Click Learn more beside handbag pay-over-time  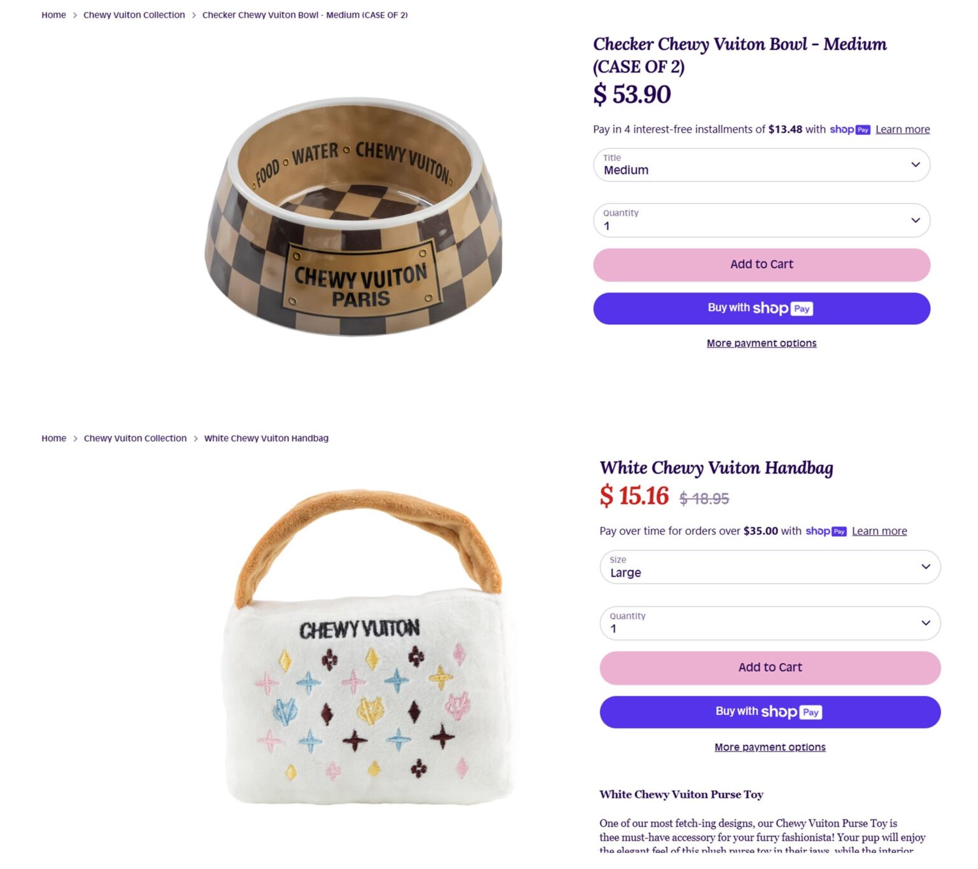879,531
